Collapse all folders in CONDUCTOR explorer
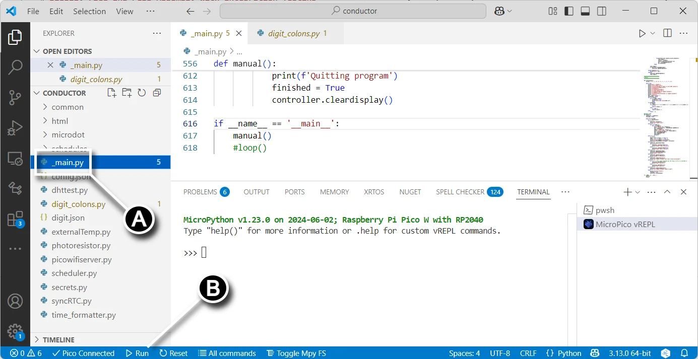The image size is (698, 359). pos(157,93)
